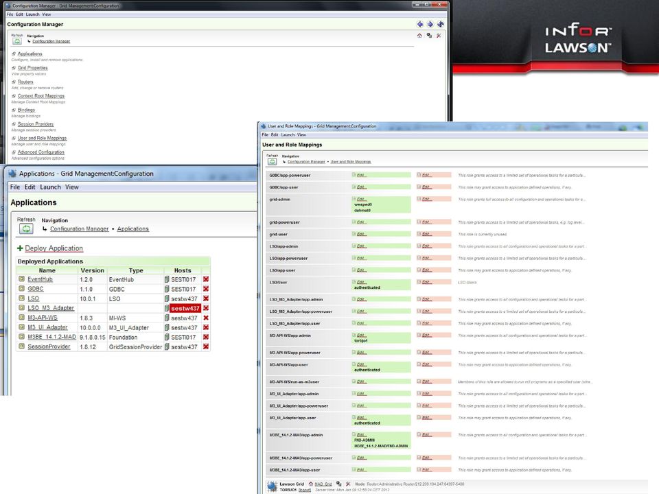Remove M3-API-WS via its red X icon

click(x=206, y=318)
